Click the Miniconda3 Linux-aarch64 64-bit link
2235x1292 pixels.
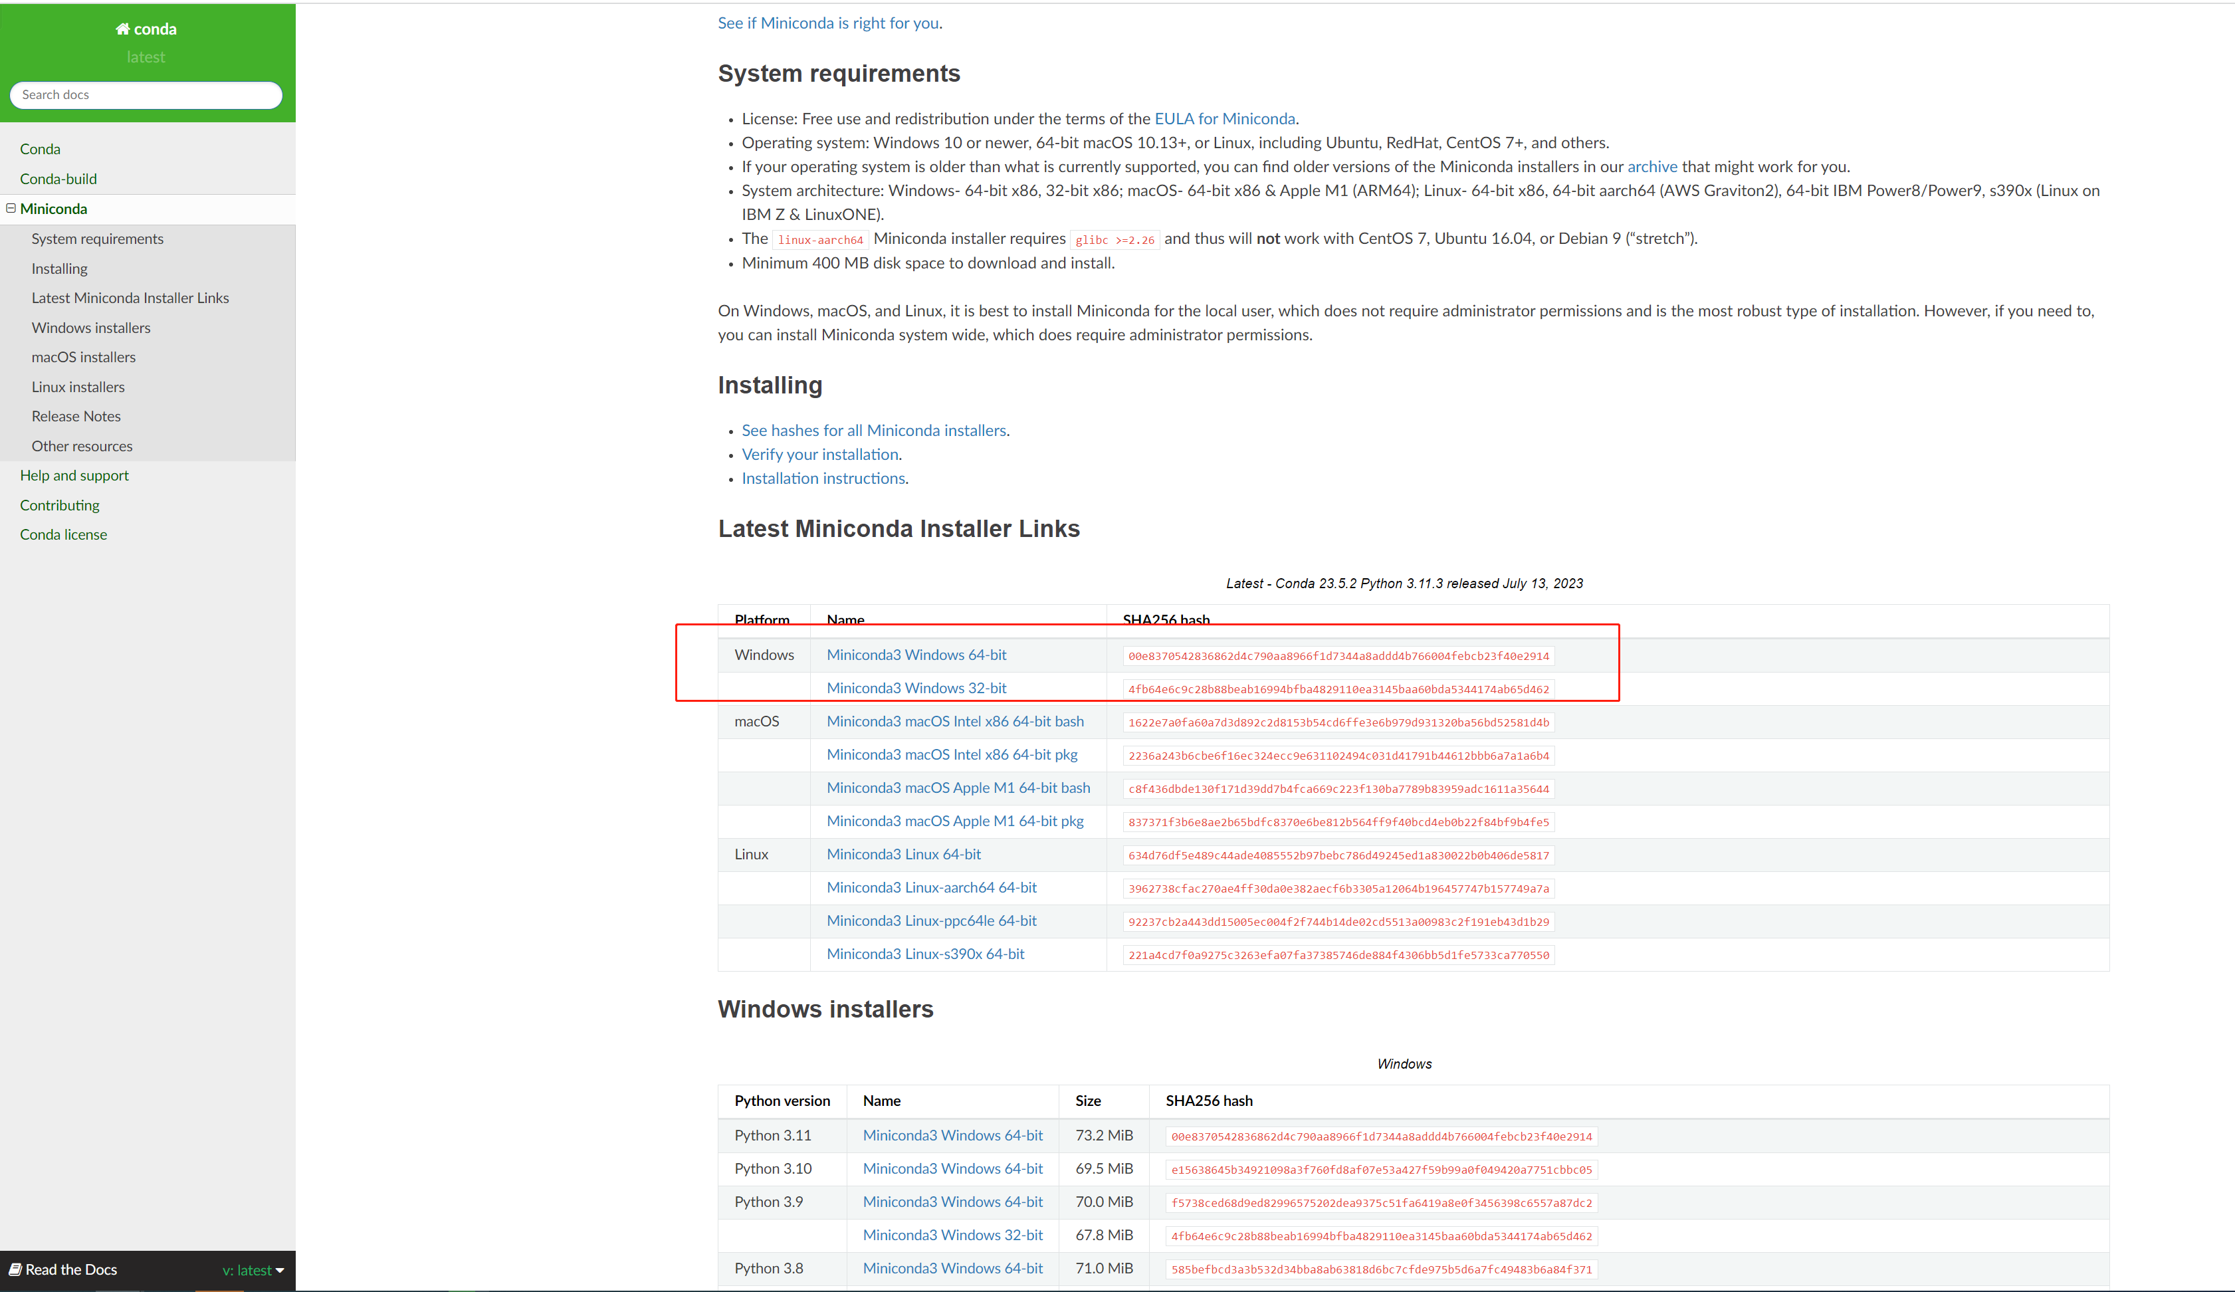pos(931,888)
